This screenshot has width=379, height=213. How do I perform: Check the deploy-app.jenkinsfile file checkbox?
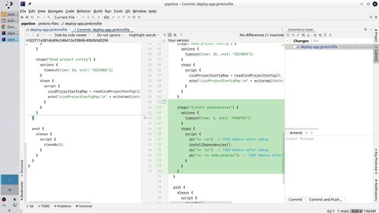coord(295,47)
